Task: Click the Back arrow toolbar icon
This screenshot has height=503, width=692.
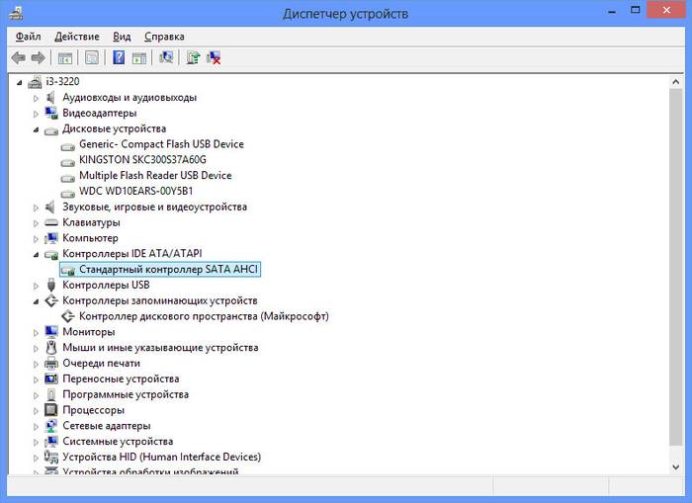Action: tap(18, 58)
